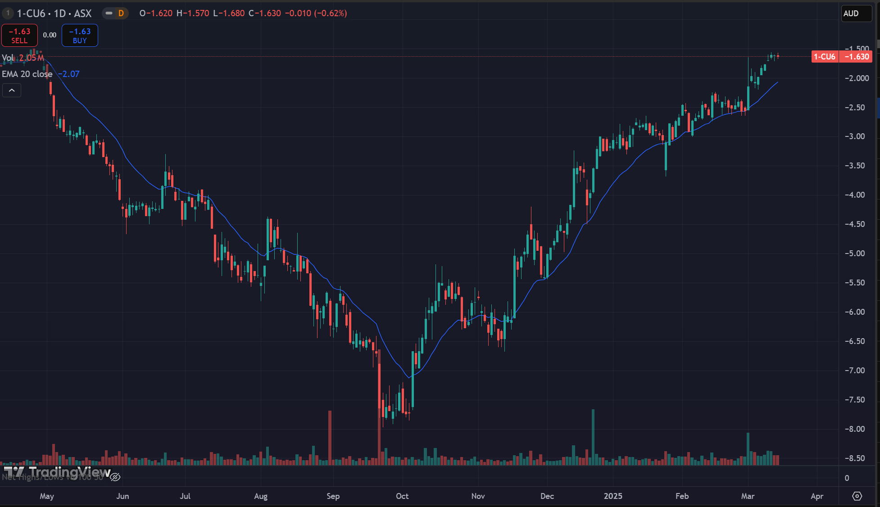The width and height of the screenshot is (880, 507).
Task: Click the orange D data-delay badge
Action: 121,14
